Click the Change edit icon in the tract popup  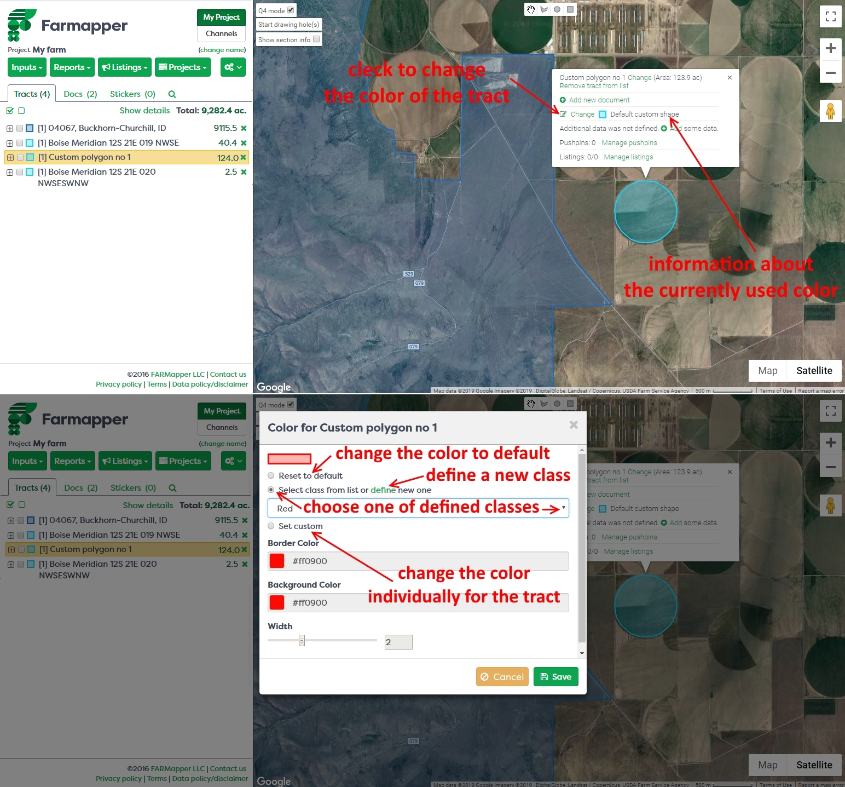coord(563,114)
